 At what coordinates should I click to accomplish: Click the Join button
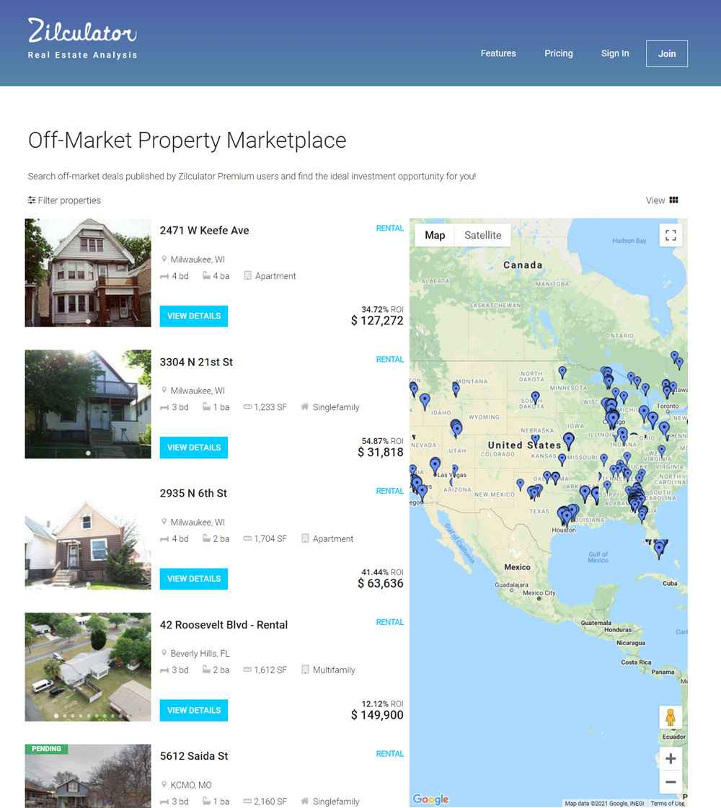666,53
